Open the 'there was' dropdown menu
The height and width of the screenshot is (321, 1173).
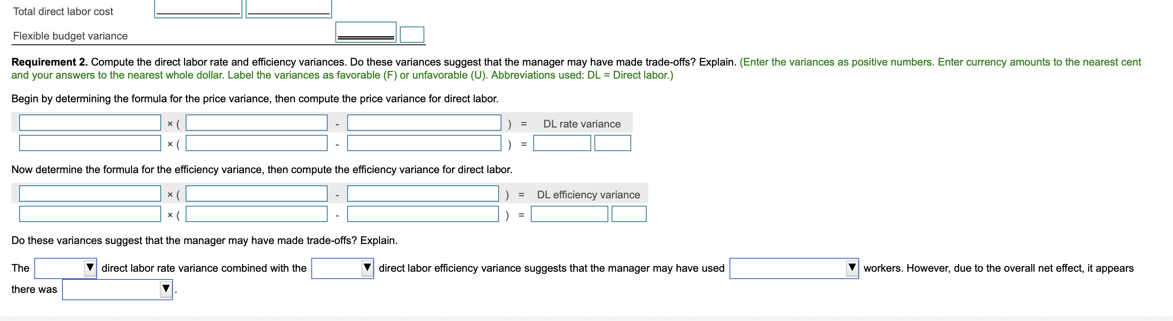coord(117,289)
